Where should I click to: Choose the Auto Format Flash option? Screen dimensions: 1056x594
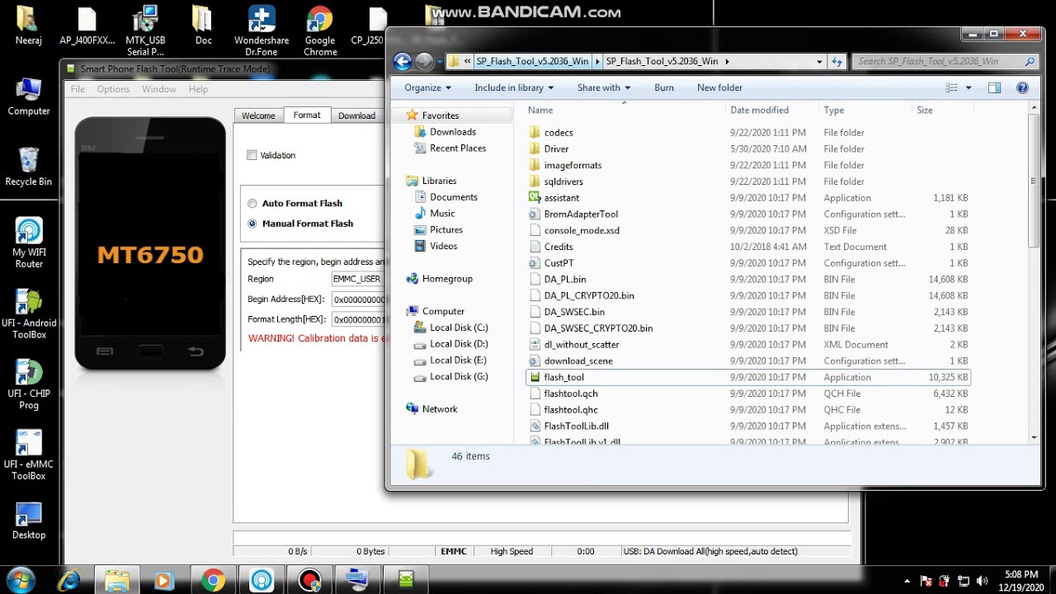pyautogui.click(x=252, y=204)
